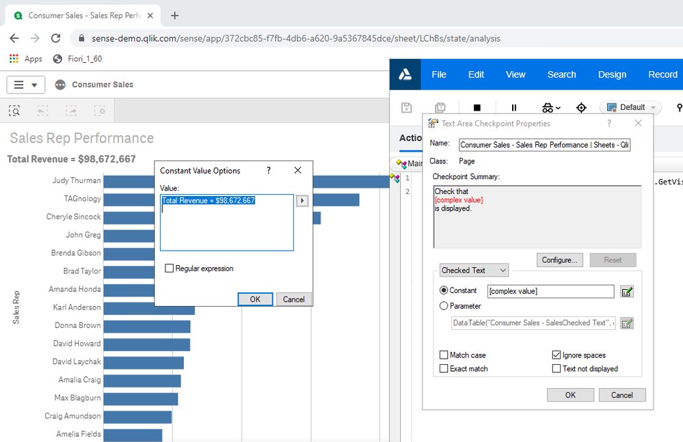Click the browser forward arrow
Screen dimensions: 683x442
(x=36, y=38)
